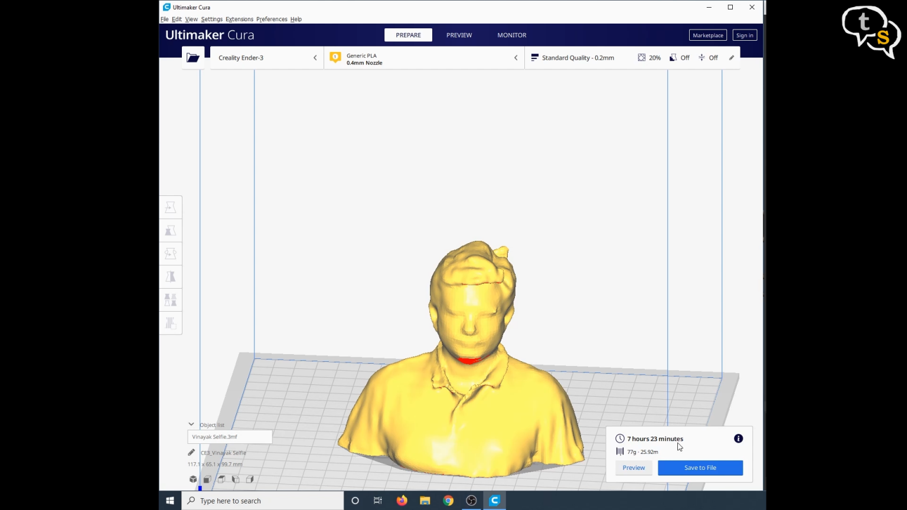Select the Scale tool

pyautogui.click(x=171, y=230)
